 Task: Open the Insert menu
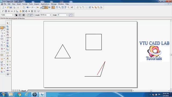pyautogui.click(x=19, y=4)
